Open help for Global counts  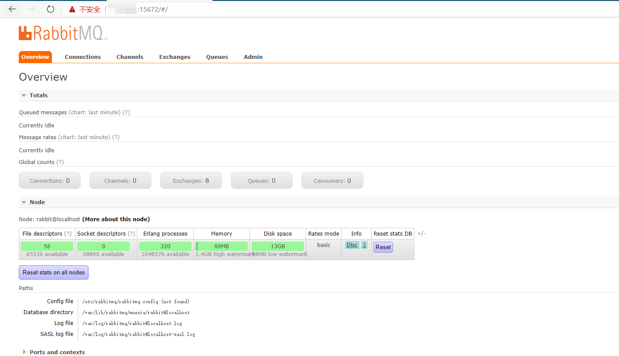point(60,162)
